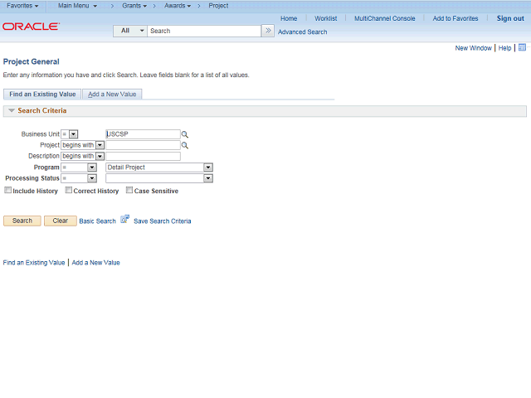This screenshot has width=531, height=398.
Task: Click the global search go arrow button
Action: click(268, 31)
